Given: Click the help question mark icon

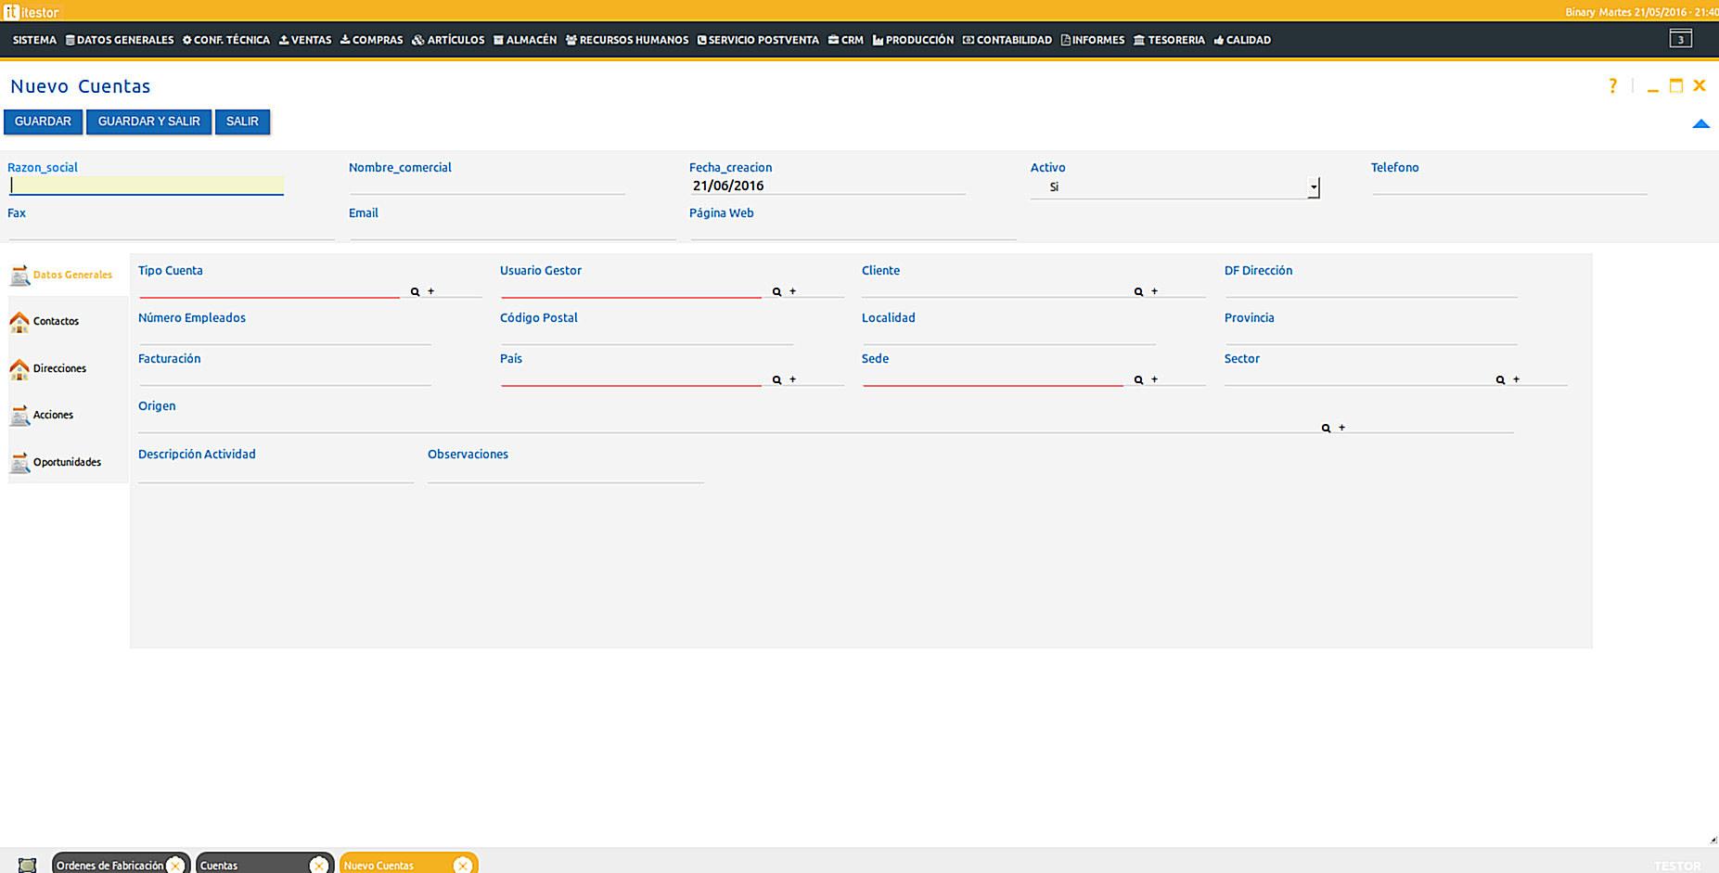Looking at the screenshot, I should pos(1612,86).
